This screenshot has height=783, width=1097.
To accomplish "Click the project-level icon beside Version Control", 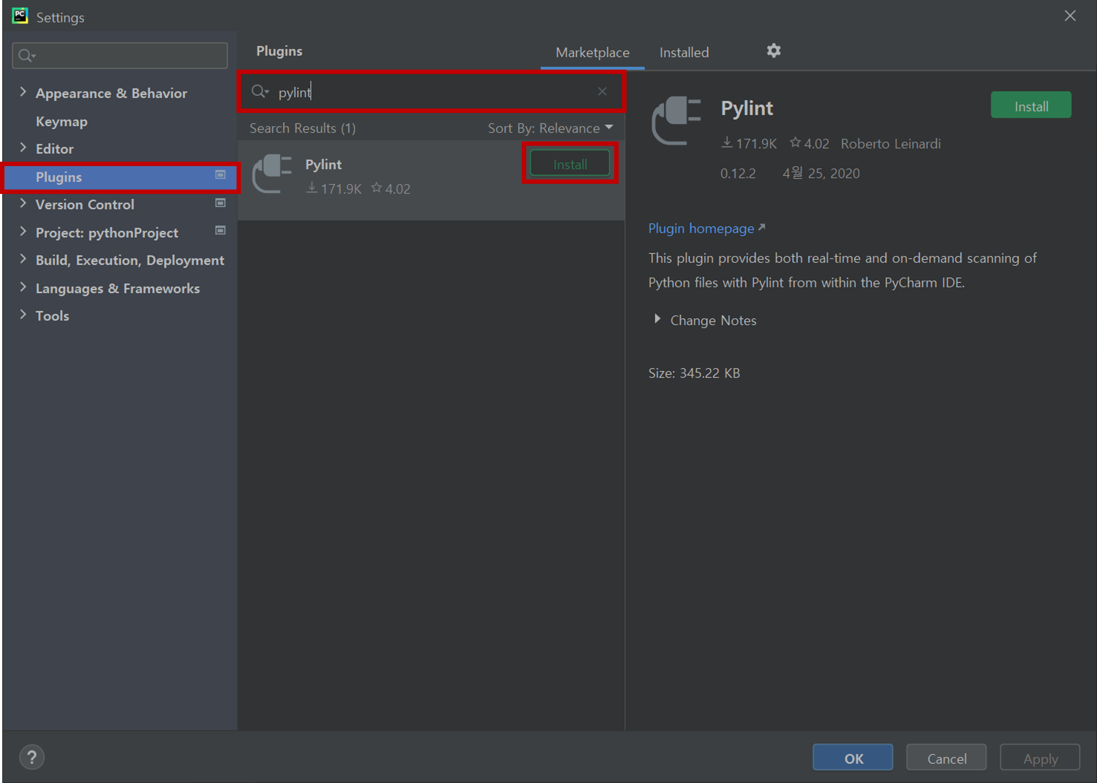I will click(x=220, y=203).
